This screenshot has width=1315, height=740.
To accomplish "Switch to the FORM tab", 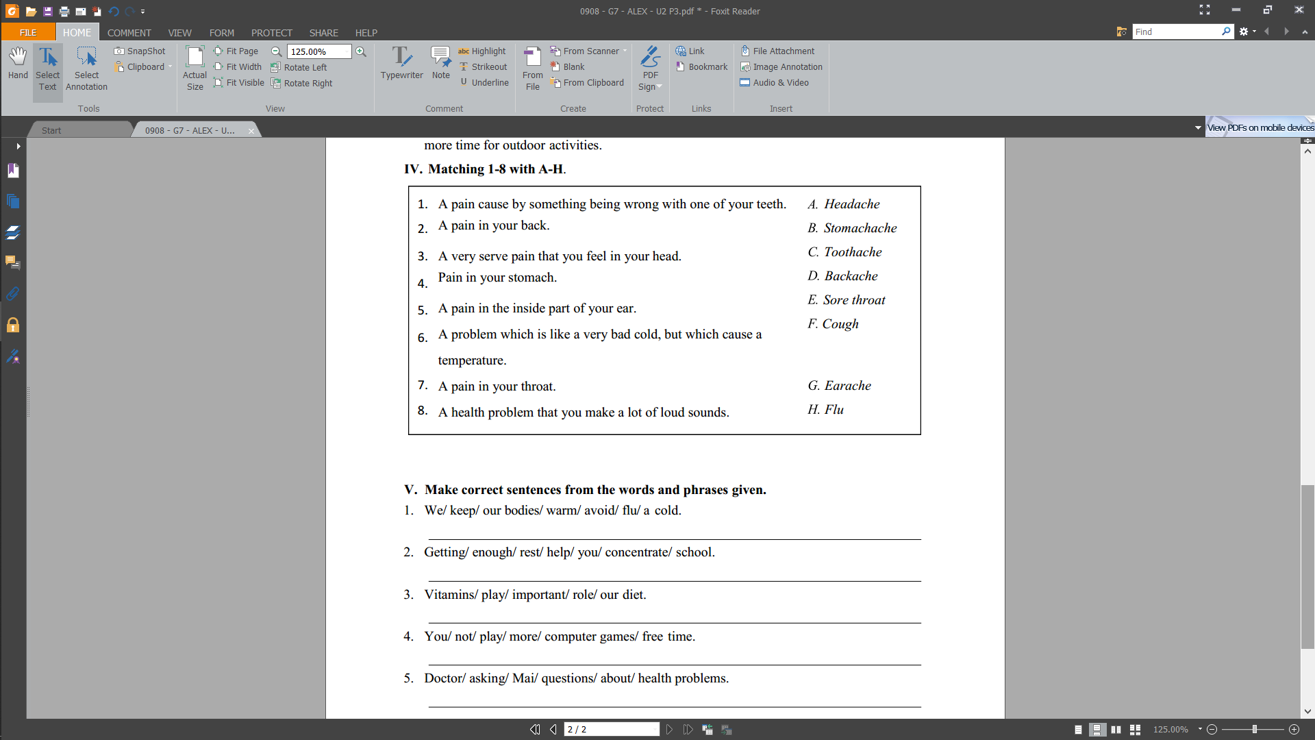I will pos(221,32).
